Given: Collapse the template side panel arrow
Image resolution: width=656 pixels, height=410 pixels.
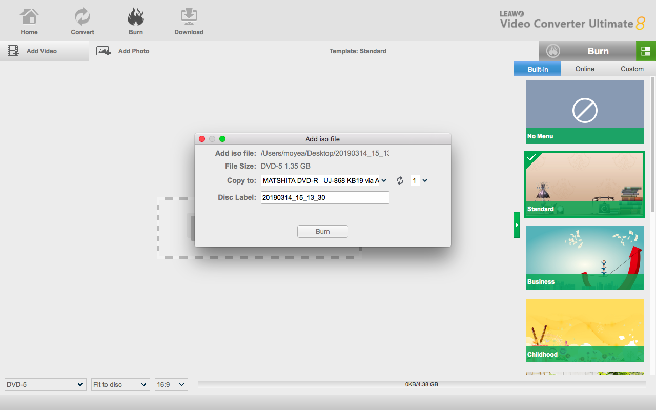Looking at the screenshot, I should click(x=517, y=225).
